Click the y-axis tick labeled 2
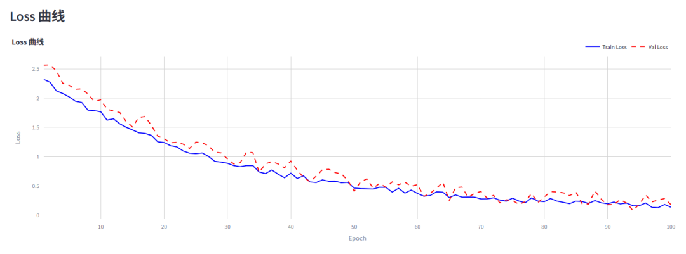The width and height of the screenshot is (686, 254). (x=37, y=98)
